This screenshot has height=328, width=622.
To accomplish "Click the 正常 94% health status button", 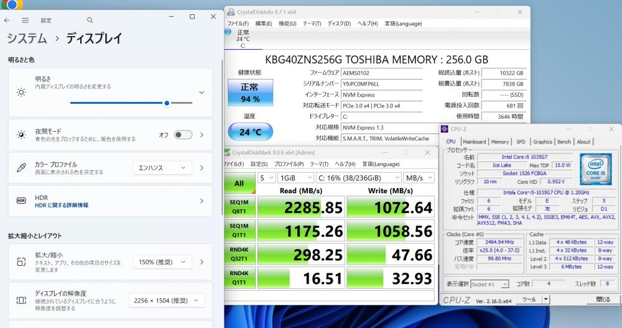I will point(250,93).
